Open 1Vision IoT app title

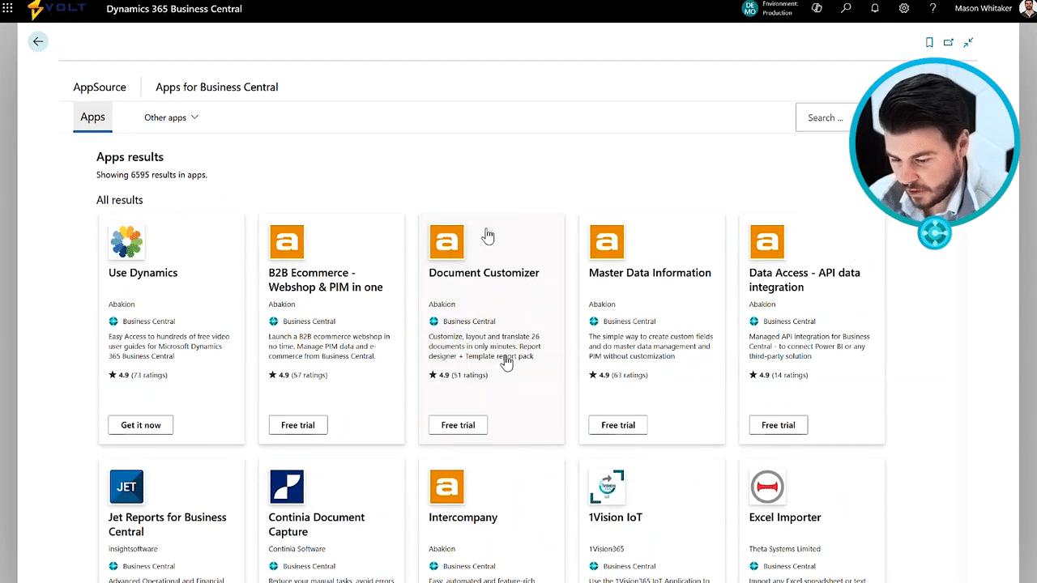[616, 517]
